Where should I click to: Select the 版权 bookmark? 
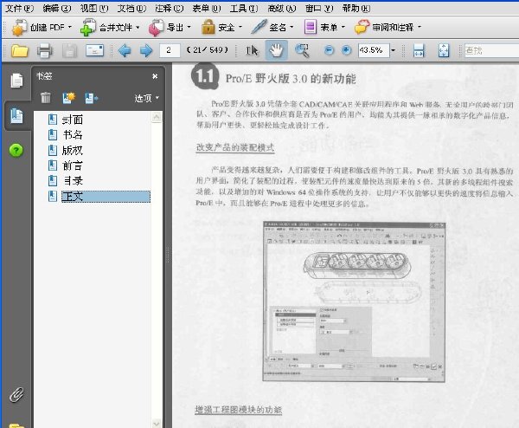(72, 151)
